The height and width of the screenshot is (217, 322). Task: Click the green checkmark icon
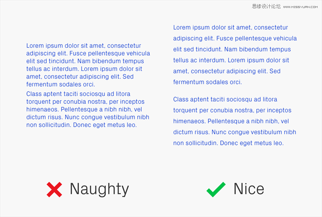[x=216, y=189]
